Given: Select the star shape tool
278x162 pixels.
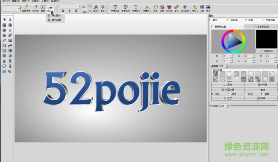Looking at the screenshot, I should click(x=10, y=30).
